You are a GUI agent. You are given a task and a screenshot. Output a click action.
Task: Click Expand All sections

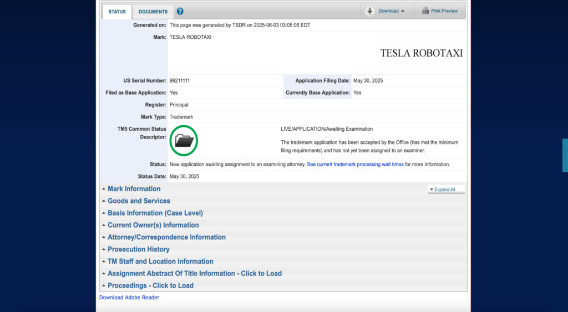(447, 190)
